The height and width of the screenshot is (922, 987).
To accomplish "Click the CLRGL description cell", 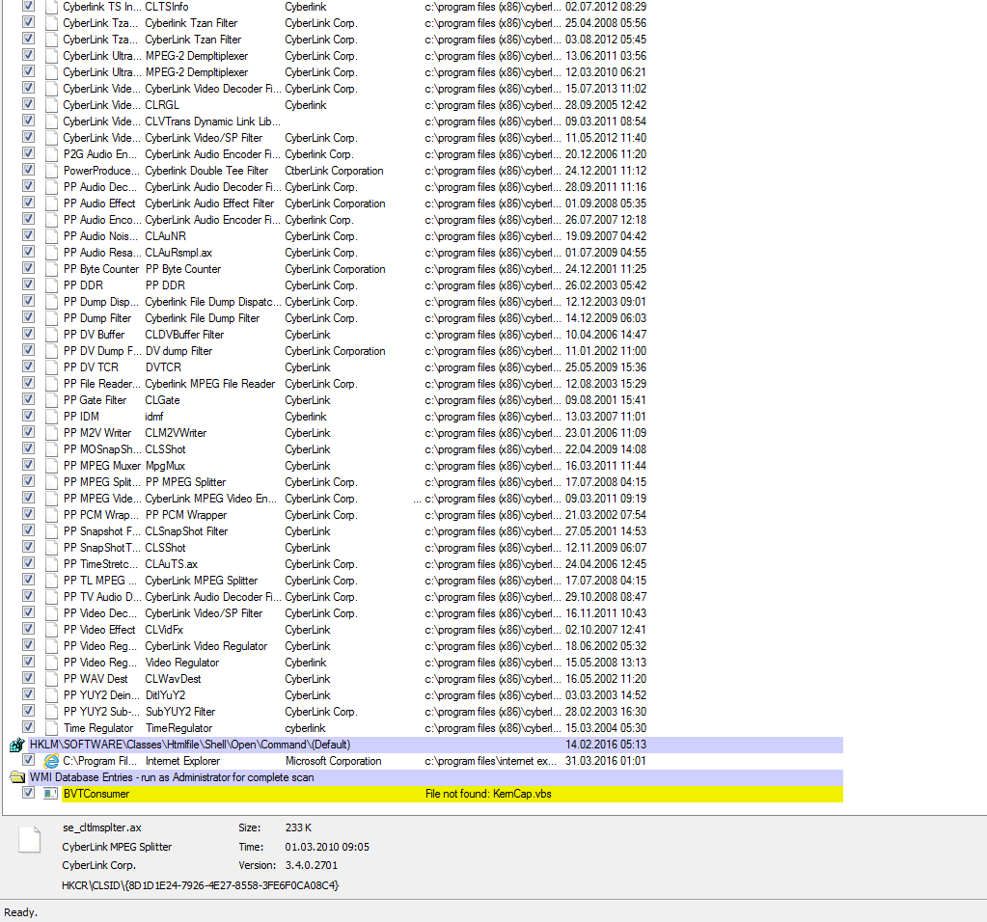I will click(x=162, y=106).
